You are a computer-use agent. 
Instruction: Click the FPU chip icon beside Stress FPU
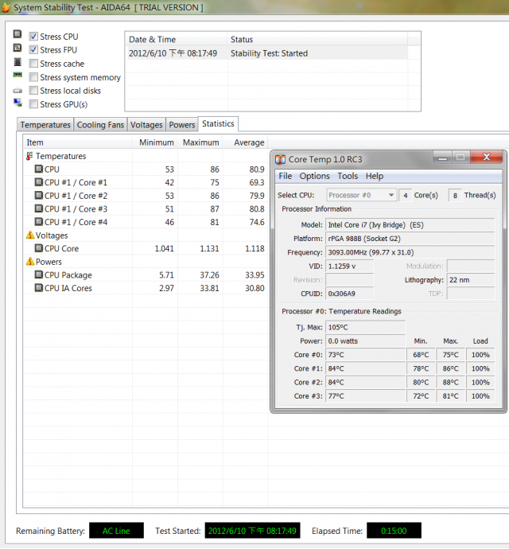click(17, 48)
